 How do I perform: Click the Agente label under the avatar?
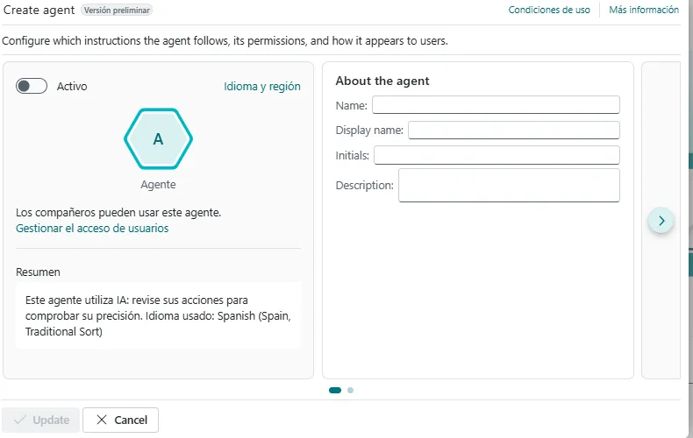[x=158, y=185]
